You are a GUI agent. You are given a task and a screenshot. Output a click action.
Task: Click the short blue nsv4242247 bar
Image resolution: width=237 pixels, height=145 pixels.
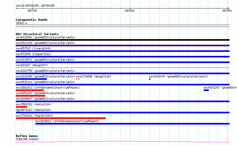(x=206, y=90)
